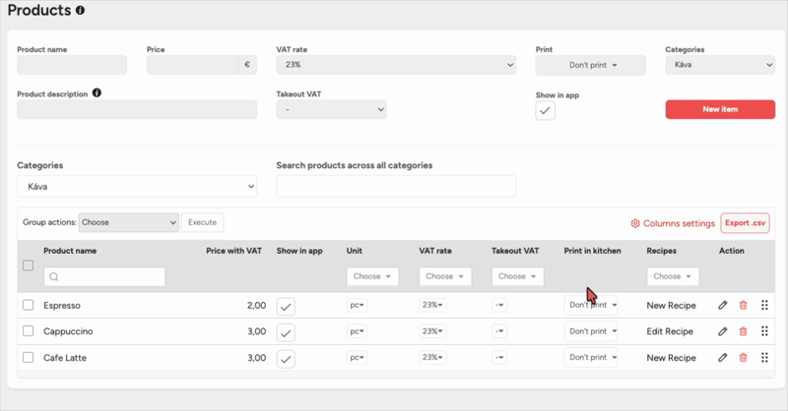Focus the Product name input field at top

click(x=72, y=65)
